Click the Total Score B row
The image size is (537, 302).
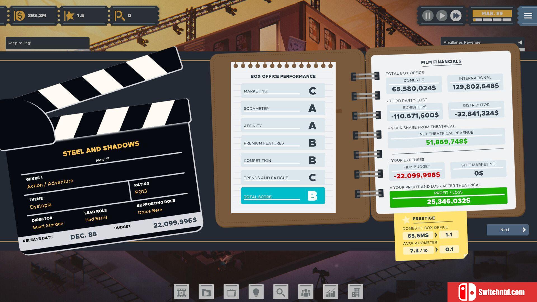283,196
